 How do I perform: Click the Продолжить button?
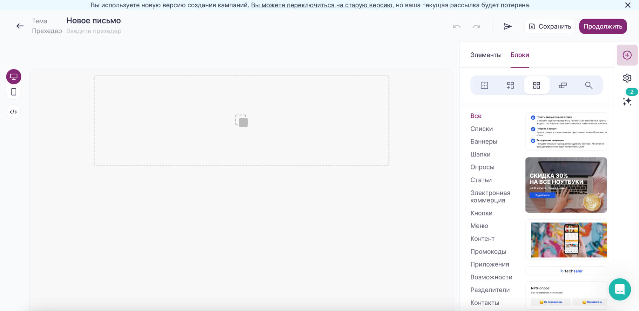pos(602,26)
